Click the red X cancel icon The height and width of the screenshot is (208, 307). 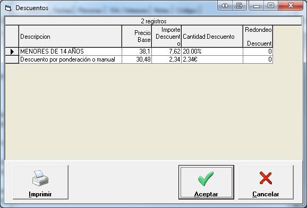click(266, 178)
